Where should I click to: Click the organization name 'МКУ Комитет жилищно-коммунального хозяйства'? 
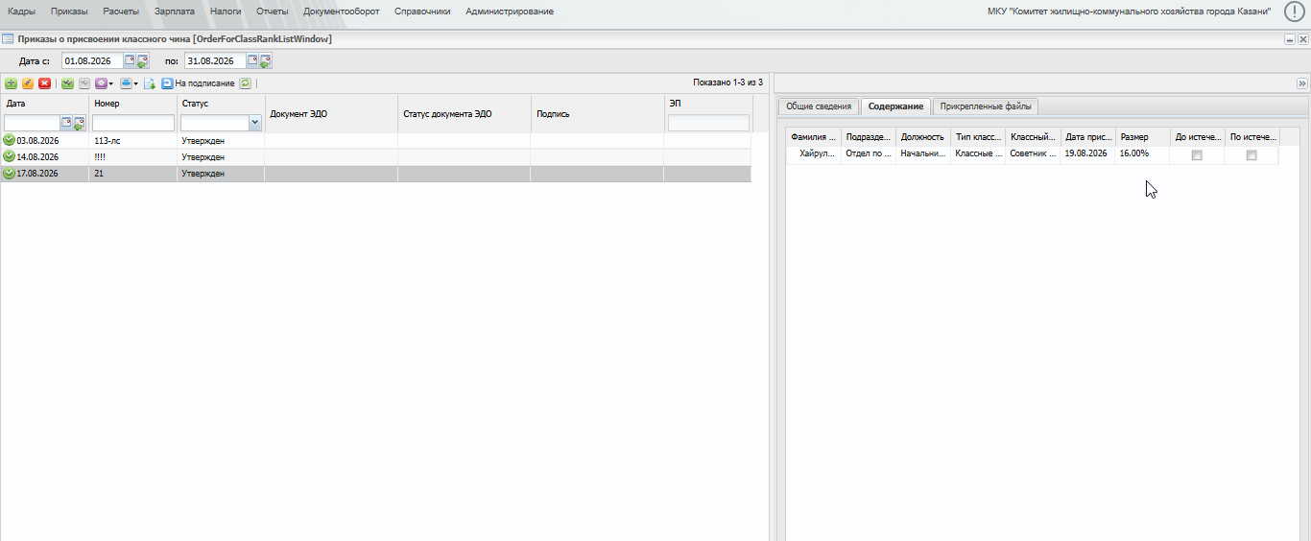(x=1130, y=12)
